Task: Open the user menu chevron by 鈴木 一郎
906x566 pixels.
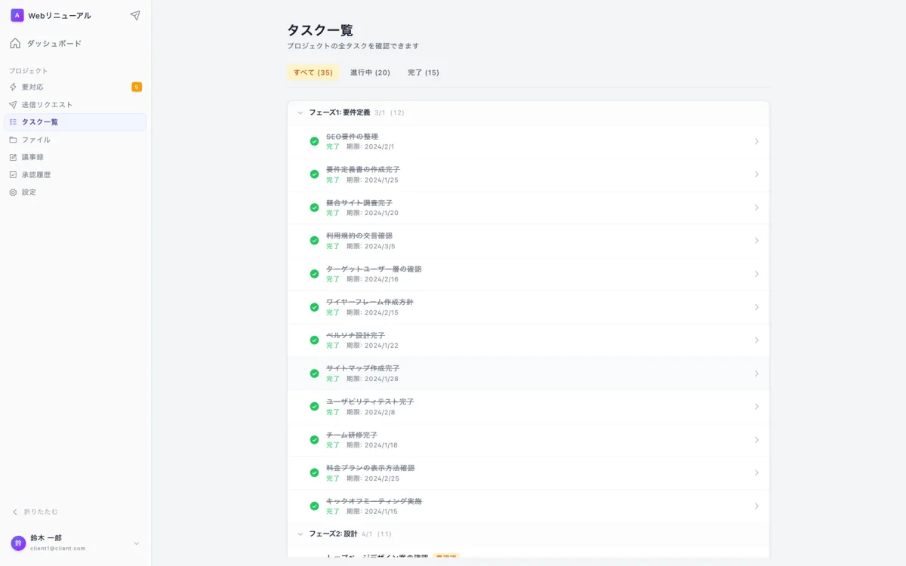Action: [137, 543]
